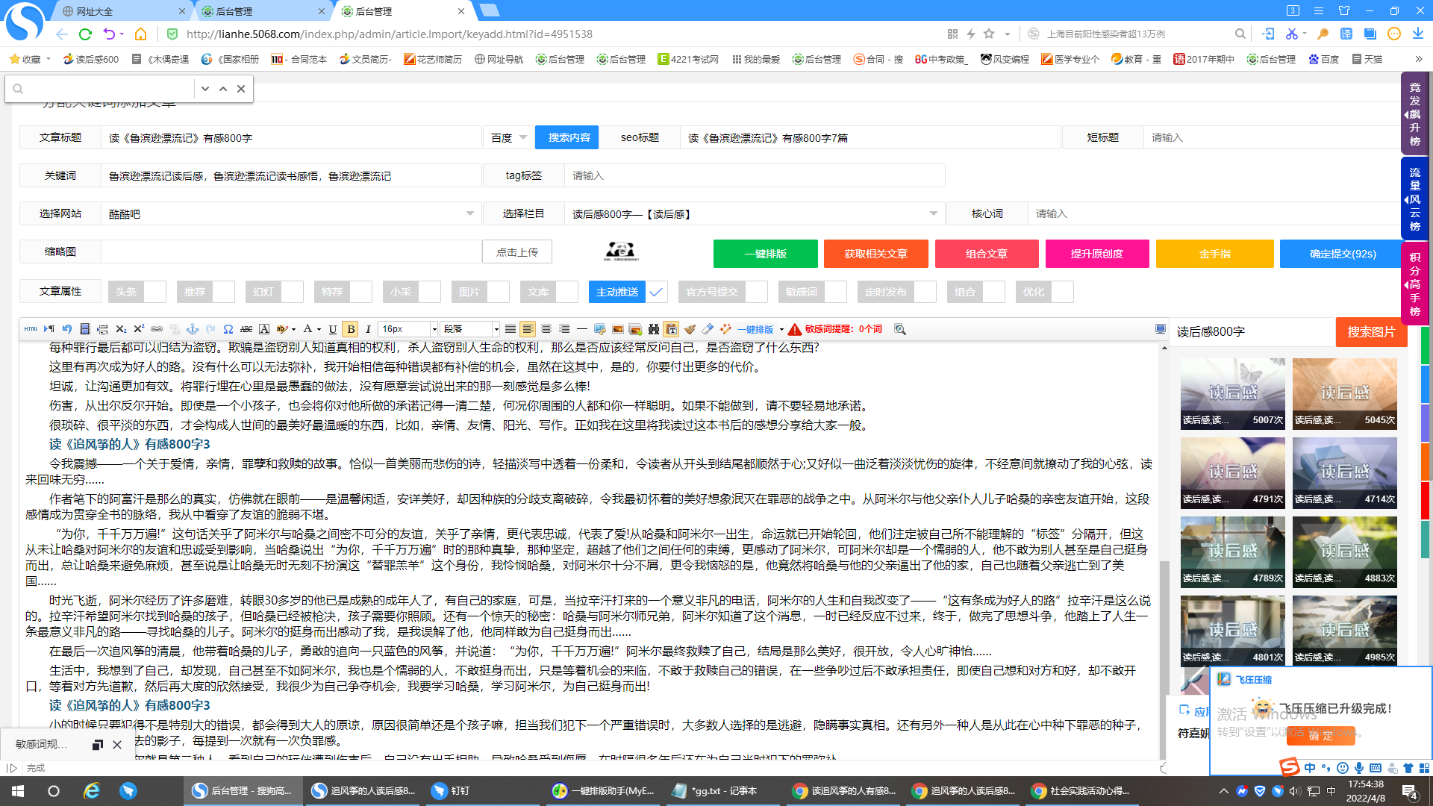The height and width of the screenshot is (806, 1433).
Task: Check the 优化 attribute box
Action: (1063, 292)
